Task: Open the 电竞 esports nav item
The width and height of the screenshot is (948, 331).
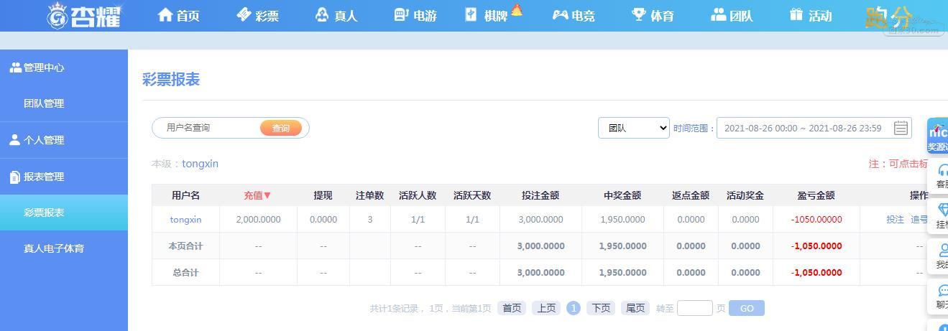Action: click(x=573, y=15)
